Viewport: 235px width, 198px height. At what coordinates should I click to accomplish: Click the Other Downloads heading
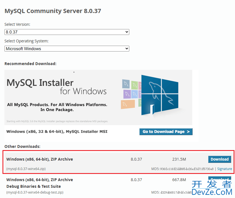(22, 146)
